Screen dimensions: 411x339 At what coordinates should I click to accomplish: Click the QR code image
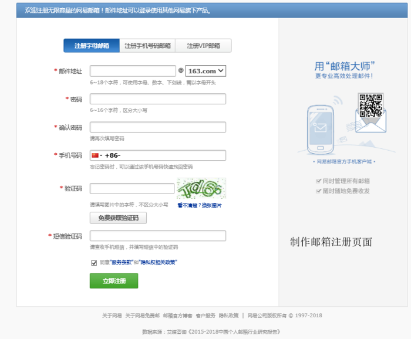370,106
